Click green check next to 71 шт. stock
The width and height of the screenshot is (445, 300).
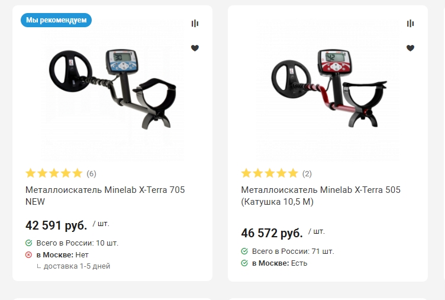(244, 251)
